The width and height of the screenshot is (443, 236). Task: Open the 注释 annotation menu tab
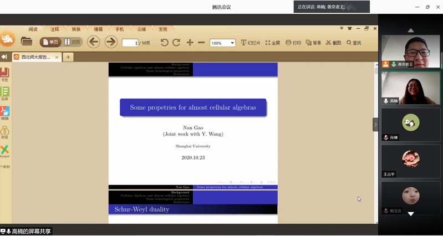[55, 29]
